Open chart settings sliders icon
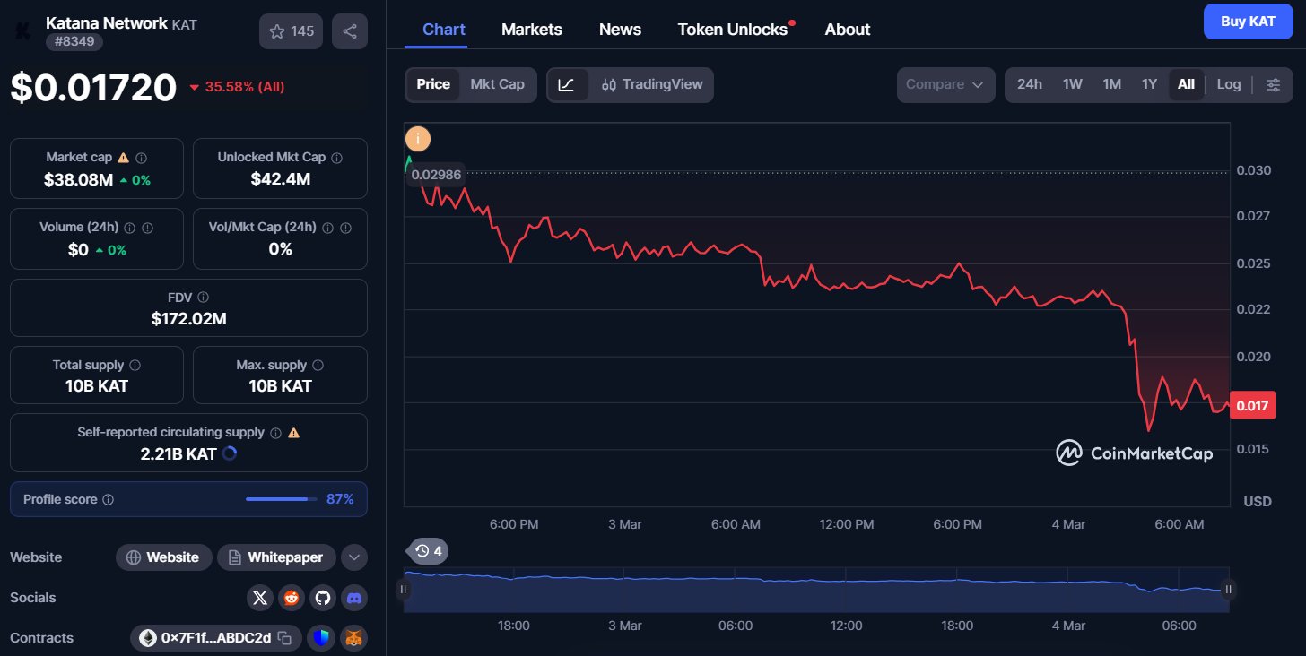This screenshot has height=656, width=1306. coord(1273,84)
